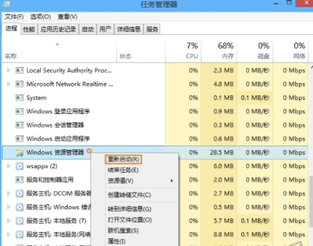The height and width of the screenshot is (246, 313).
Task: Choose 转到详细信息(G) in the context menu
Action: [130, 209]
